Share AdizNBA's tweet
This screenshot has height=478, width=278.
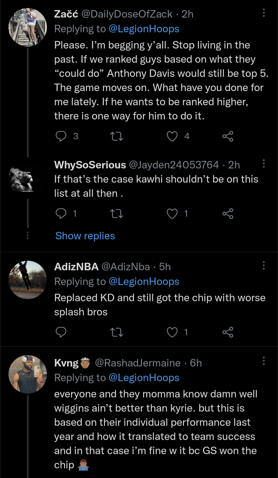pyautogui.click(x=228, y=332)
